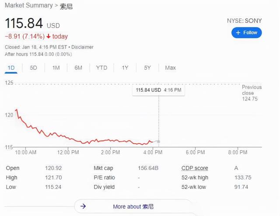Follow the SONY stock
The height and width of the screenshot is (216, 280).
(x=247, y=33)
